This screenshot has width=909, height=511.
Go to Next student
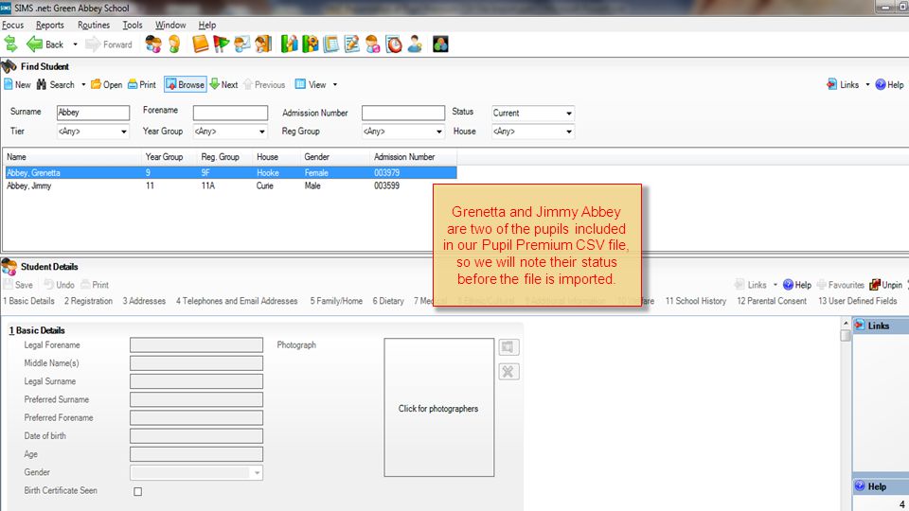tap(223, 84)
